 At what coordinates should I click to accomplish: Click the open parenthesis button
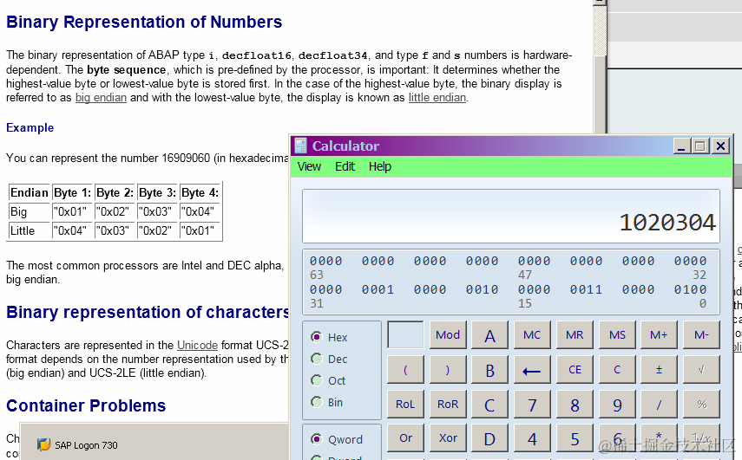[405, 370]
